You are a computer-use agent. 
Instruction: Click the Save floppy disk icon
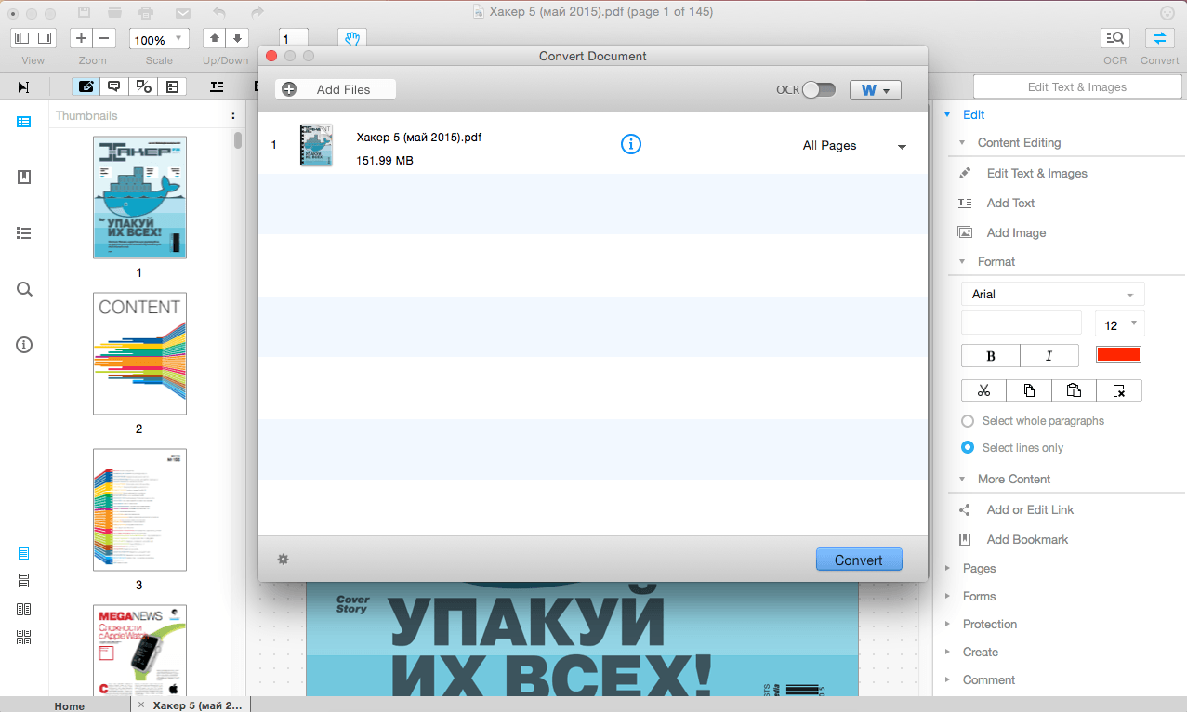(85, 13)
